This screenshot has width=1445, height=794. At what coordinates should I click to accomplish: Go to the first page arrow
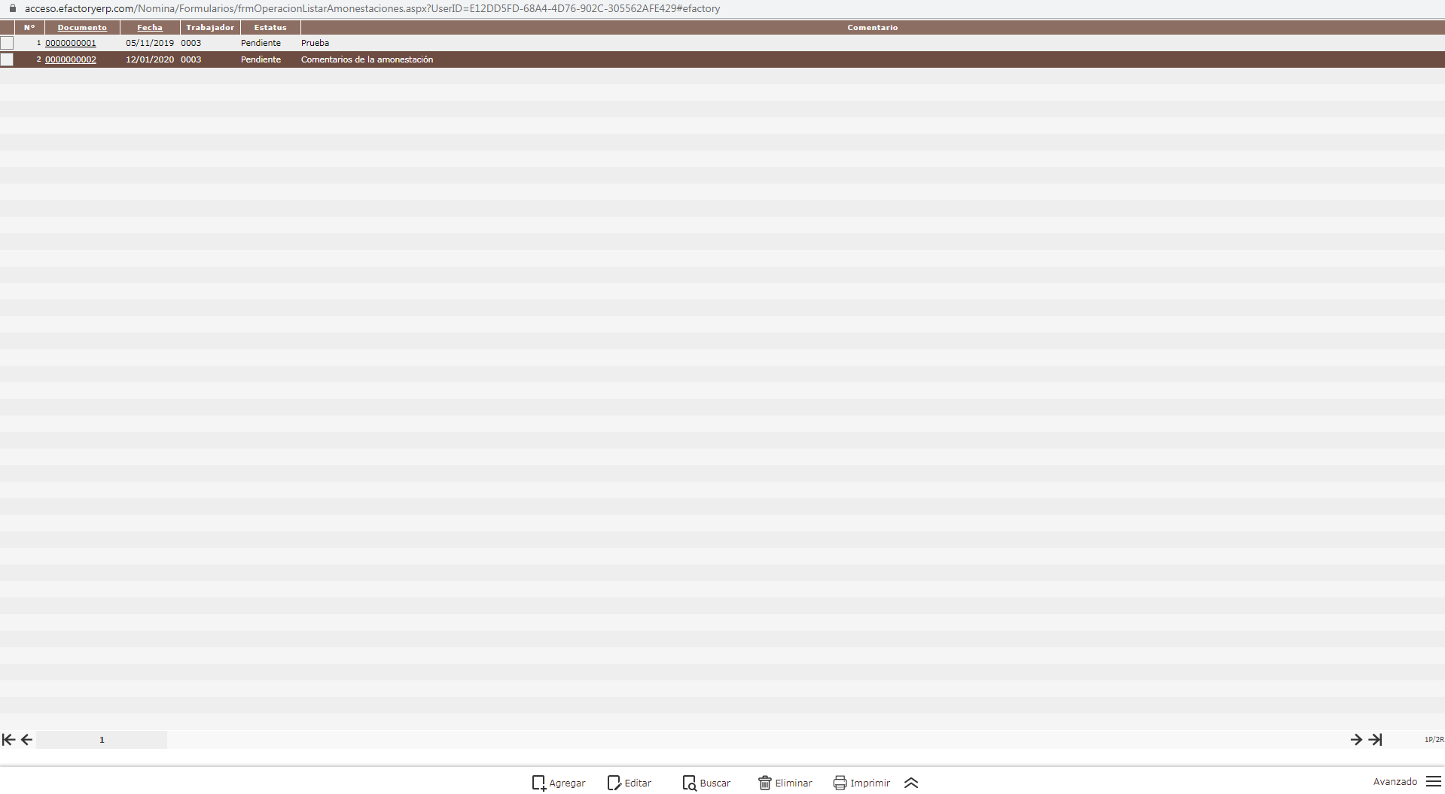pos(8,740)
